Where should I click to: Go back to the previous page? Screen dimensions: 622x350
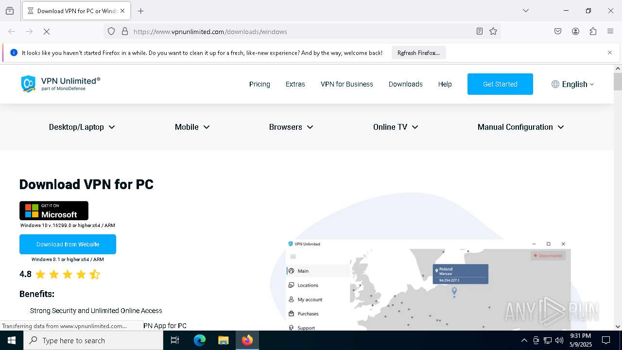point(12,32)
